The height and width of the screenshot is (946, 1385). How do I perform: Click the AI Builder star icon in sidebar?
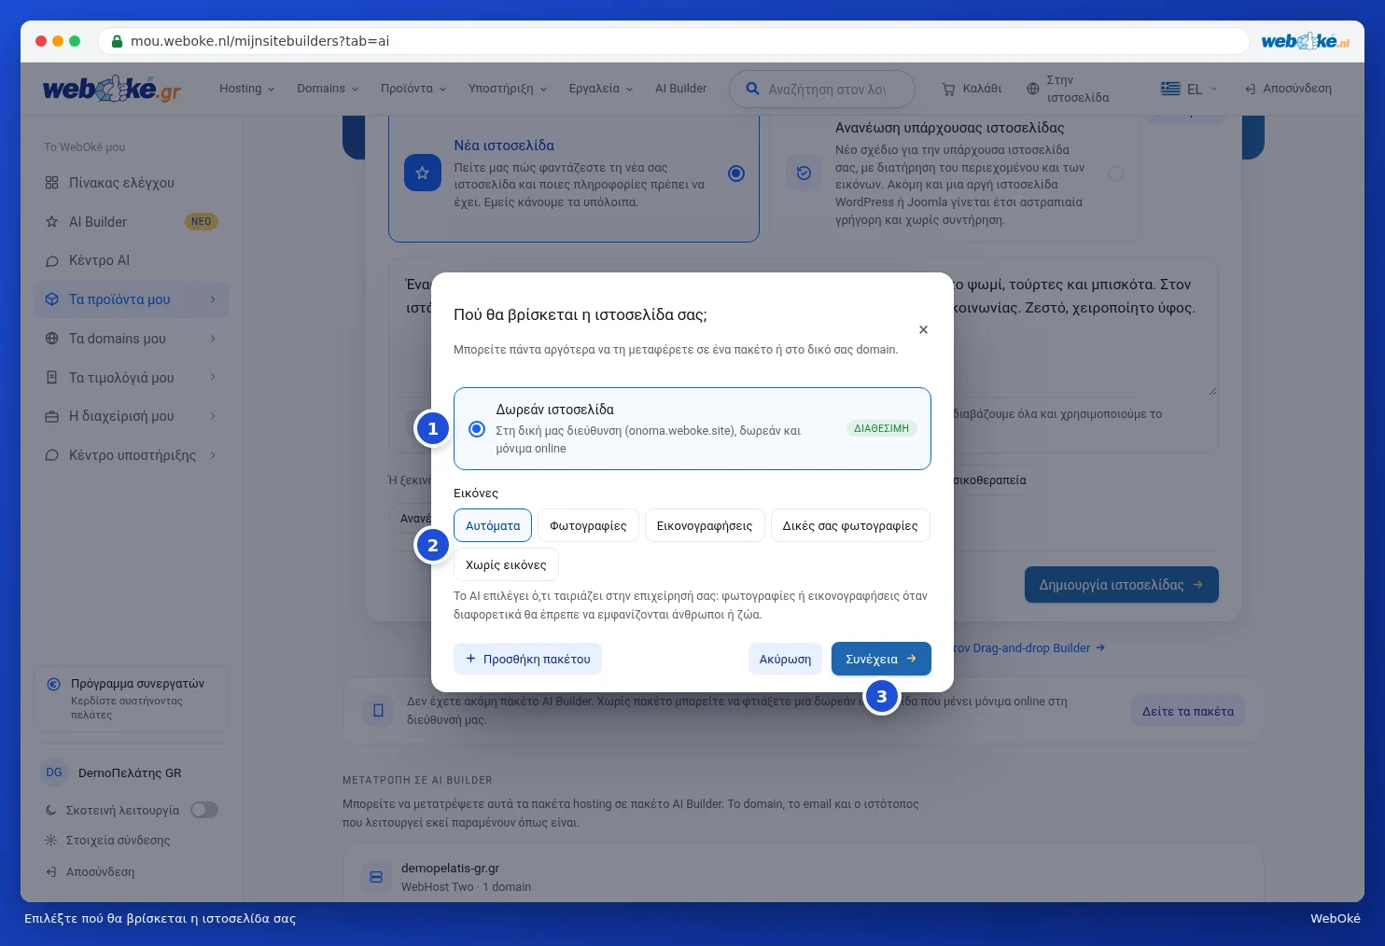pos(52,222)
